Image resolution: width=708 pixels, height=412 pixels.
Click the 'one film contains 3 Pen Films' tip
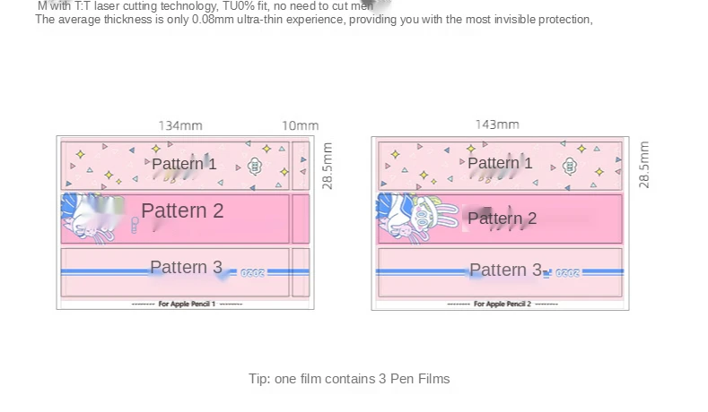click(363, 379)
